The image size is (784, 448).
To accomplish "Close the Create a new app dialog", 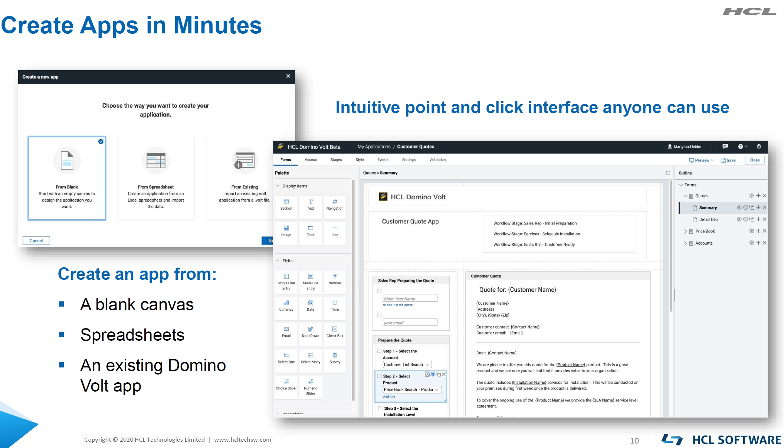I will coord(288,76).
